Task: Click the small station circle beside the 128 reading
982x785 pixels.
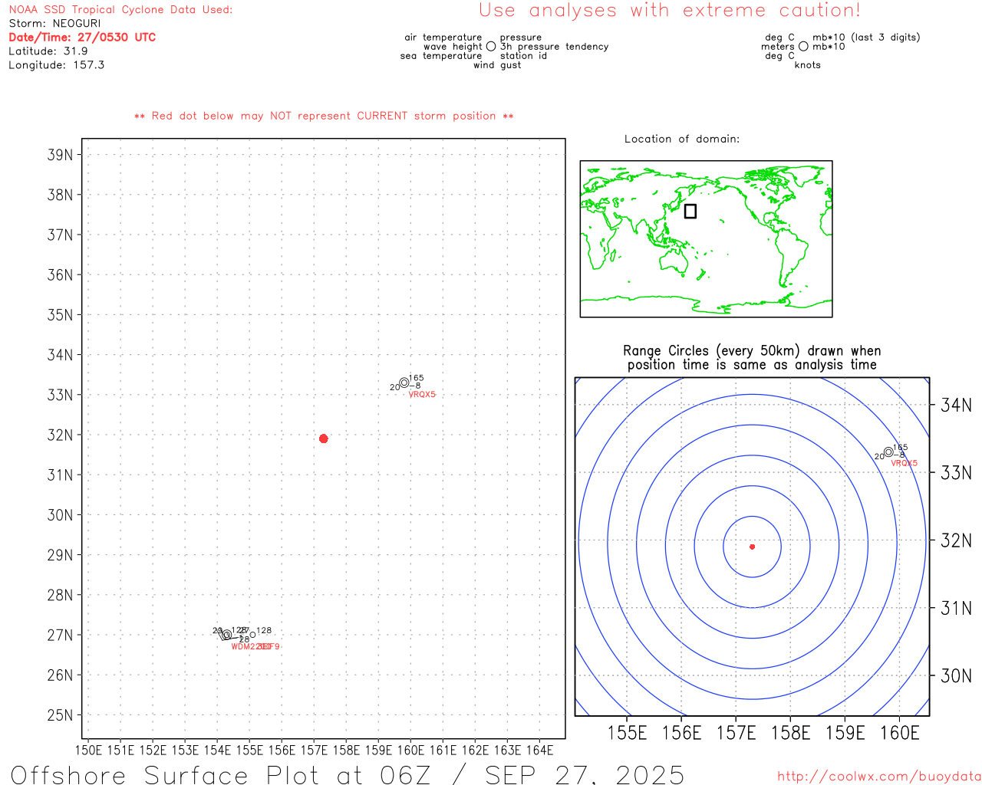Action: point(252,635)
